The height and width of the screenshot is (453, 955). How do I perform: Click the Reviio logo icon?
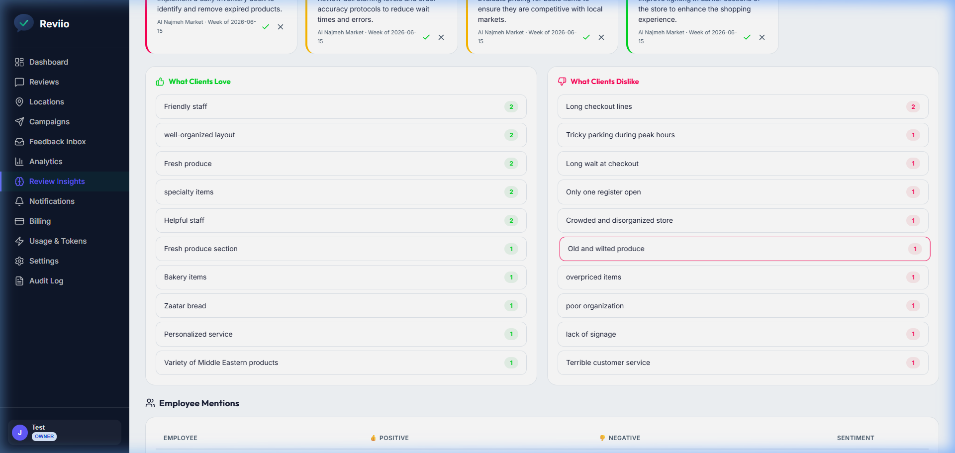(x=23, y=23)
